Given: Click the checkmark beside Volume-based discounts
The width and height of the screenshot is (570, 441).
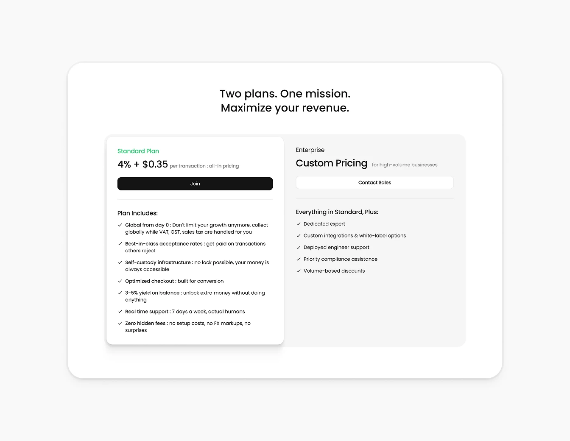Looking at the screenshot, I should point(298,271).
